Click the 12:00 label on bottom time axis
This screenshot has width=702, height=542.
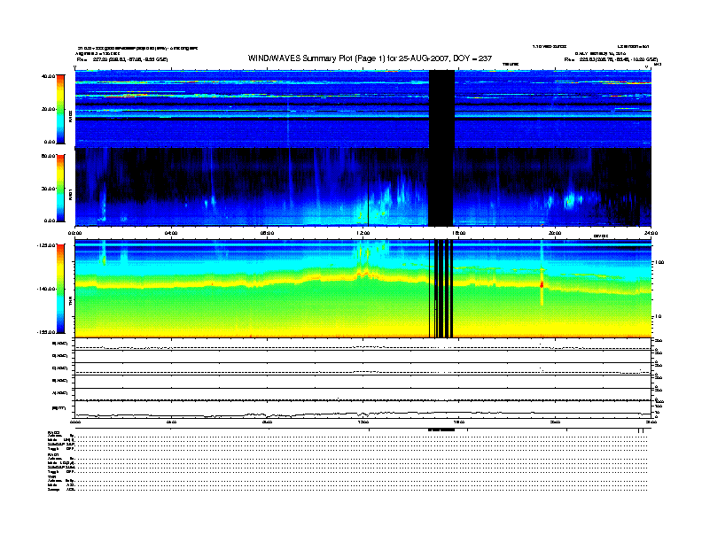click(363, 422)
